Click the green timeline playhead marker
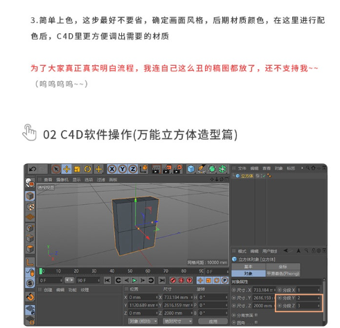The width and height of the screenshot is (340, 328). (41, 271)
